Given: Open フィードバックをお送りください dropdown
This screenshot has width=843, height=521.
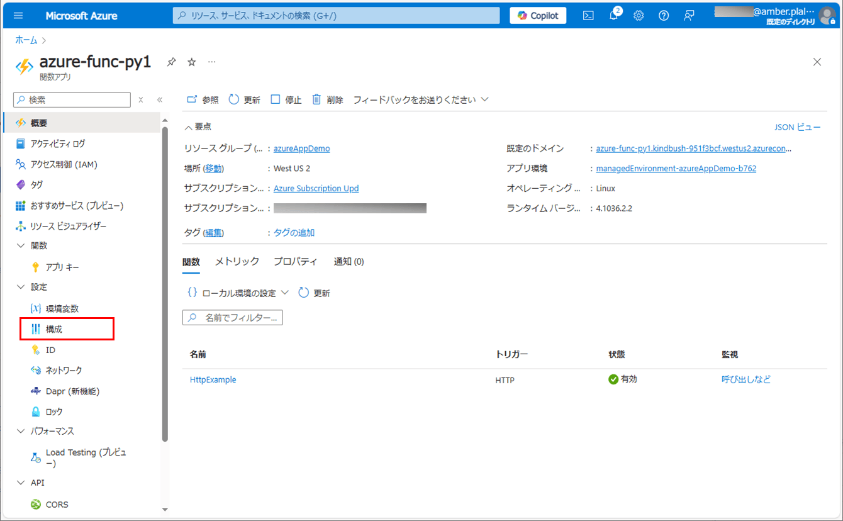Looking at the screenshot, I should 421,99.
